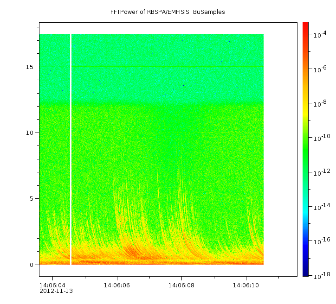Click the colorbar tick label 10^-10
Screen dimensions: 336x304
(321, 138)
